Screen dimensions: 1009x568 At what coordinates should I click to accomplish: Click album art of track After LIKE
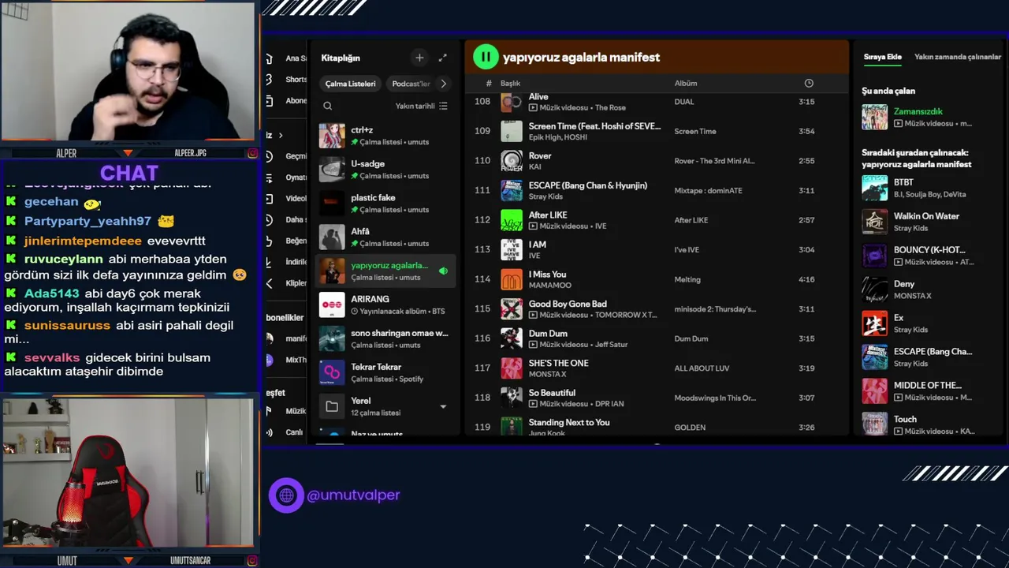point(512,220)
